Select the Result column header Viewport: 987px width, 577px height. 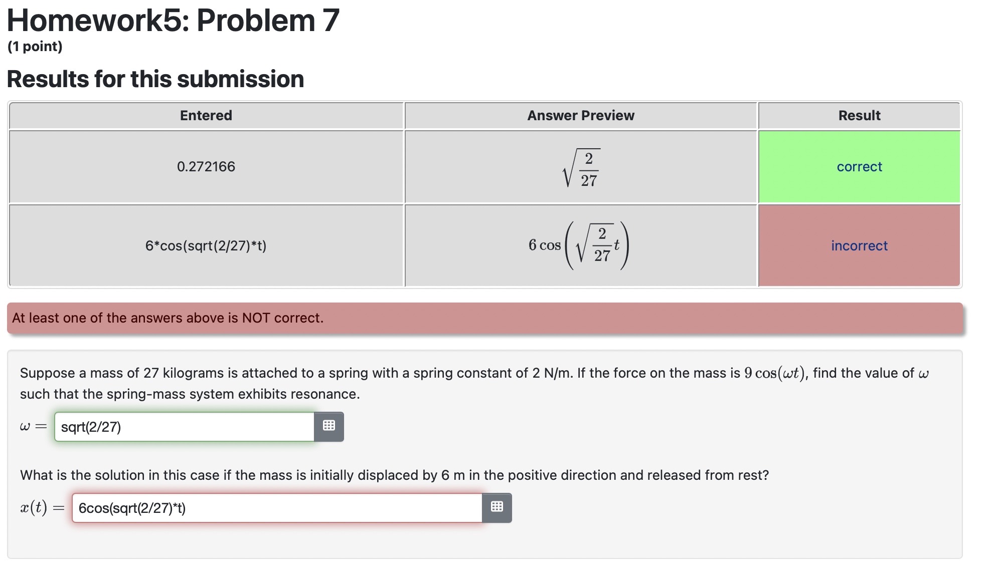(x=859, y=115)
